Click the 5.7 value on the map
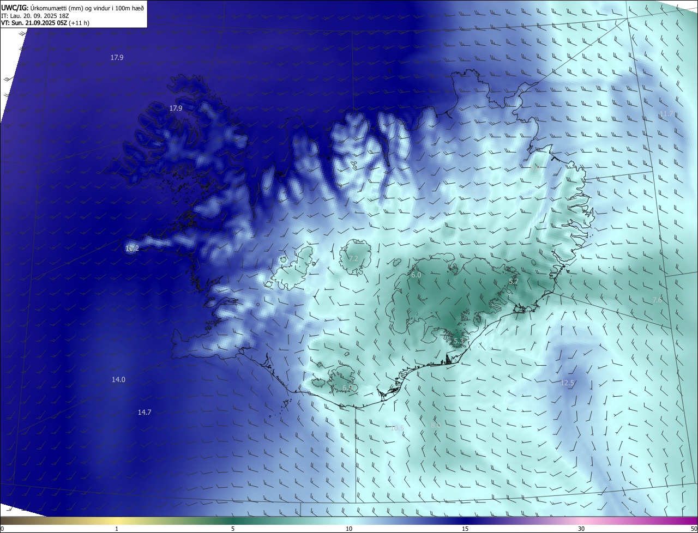 pyautogui.click(x=513, y=282)
